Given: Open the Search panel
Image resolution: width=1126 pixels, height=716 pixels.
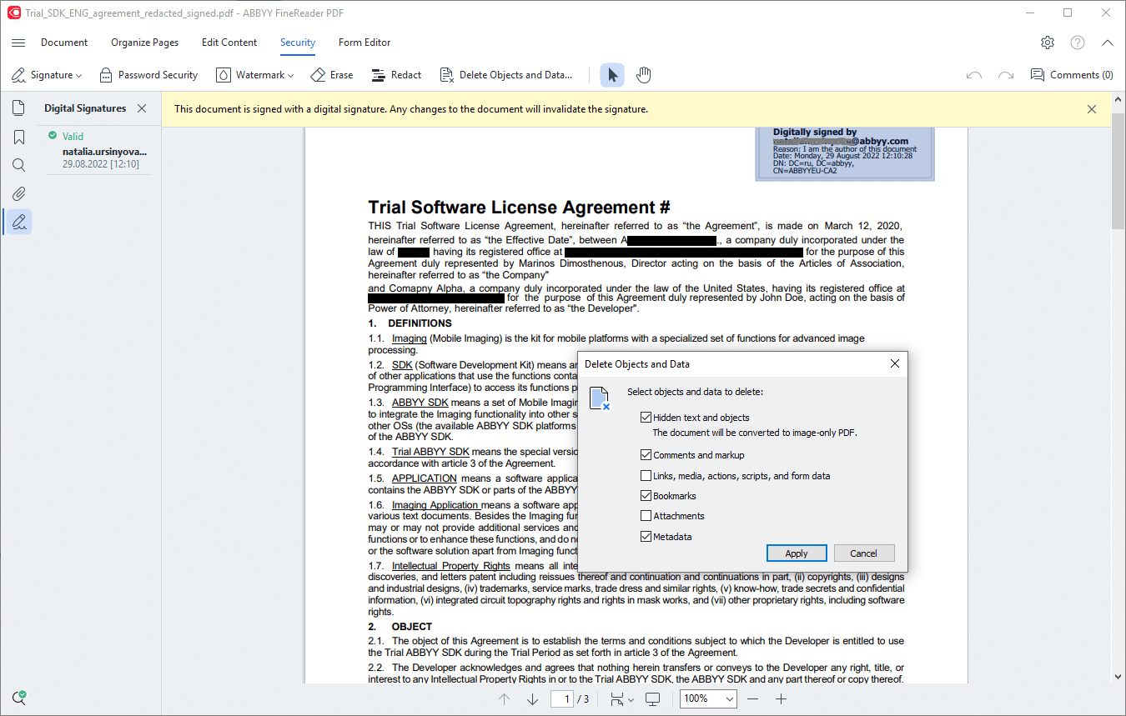Looking at the screenshot, I should point(18,164).
